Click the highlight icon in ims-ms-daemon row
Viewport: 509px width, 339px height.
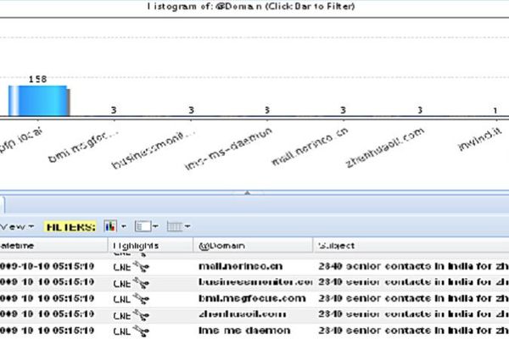point(141,331)
